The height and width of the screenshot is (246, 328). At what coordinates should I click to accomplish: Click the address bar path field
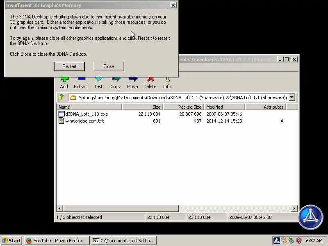tap(182, 97)
